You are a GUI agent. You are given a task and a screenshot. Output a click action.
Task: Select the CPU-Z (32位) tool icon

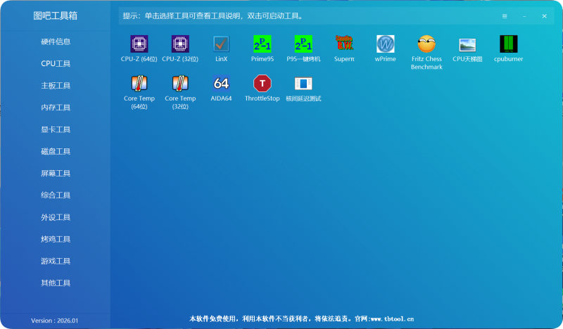(180, 44)
